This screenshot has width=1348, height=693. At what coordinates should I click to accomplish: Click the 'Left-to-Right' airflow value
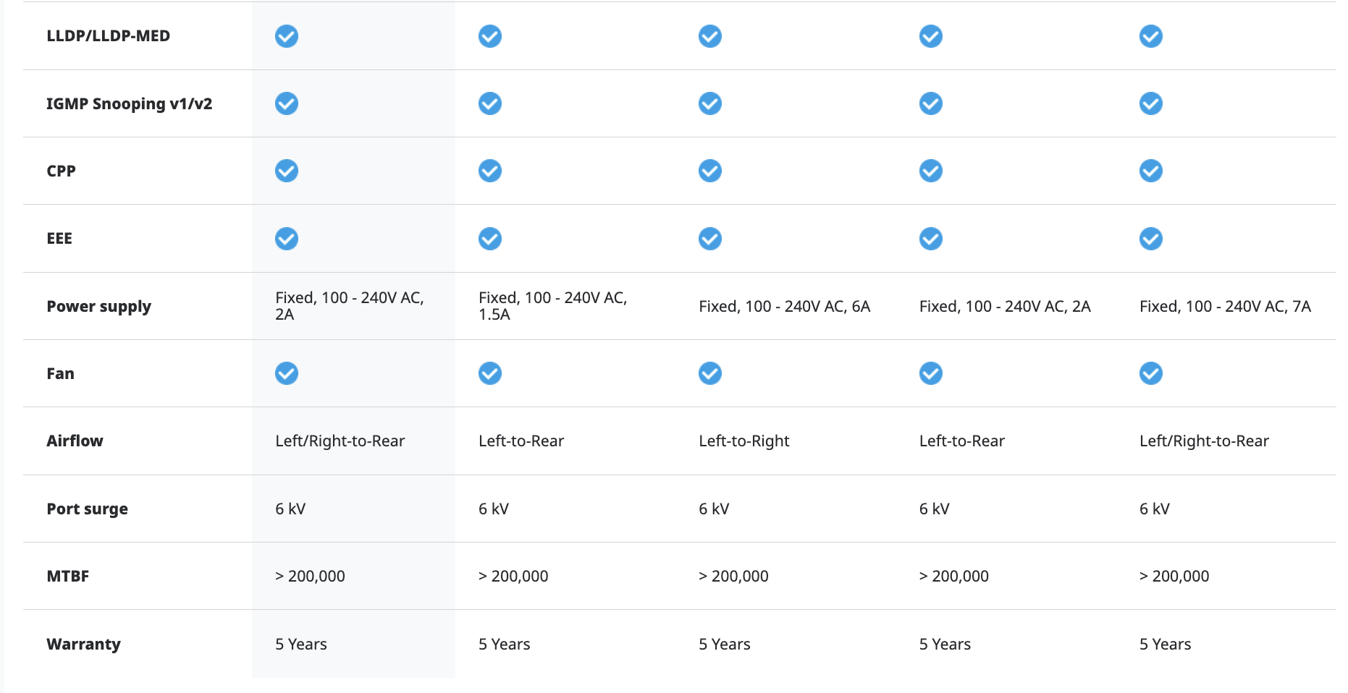(x=743, y=441)
